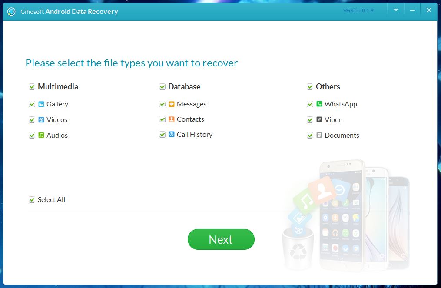Toggle the Videos checkbox

click(x=32, y=120)
